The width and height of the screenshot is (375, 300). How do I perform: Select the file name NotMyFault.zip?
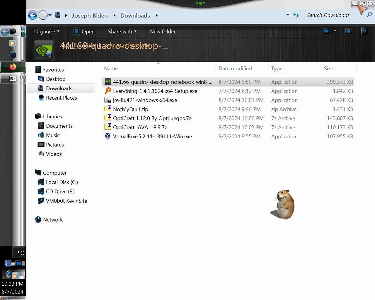[x=131, y=109]
